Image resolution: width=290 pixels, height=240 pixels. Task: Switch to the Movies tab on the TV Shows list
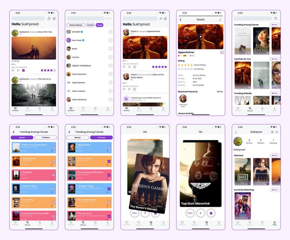point(77,138)
